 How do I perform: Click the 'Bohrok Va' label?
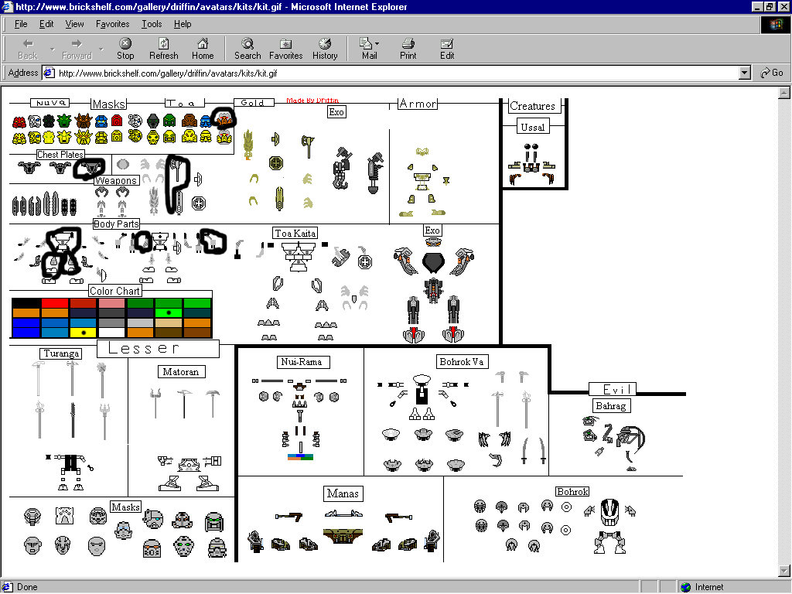coord(462,362)
